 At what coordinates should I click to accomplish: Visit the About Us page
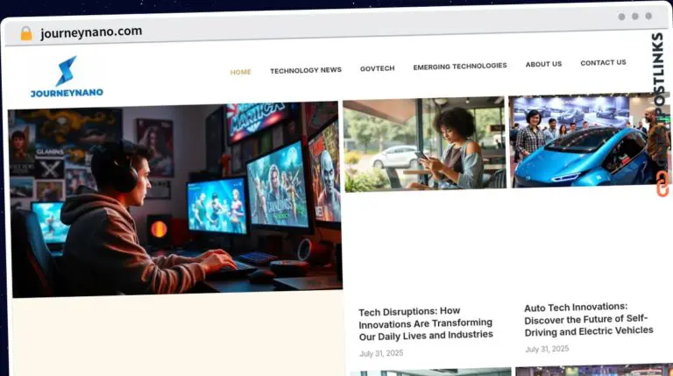tap(543, 64)
